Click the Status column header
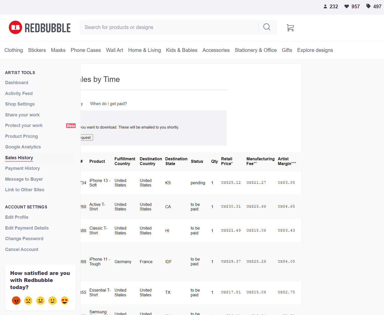Screen dimensions: 384x315 [197, 161]
